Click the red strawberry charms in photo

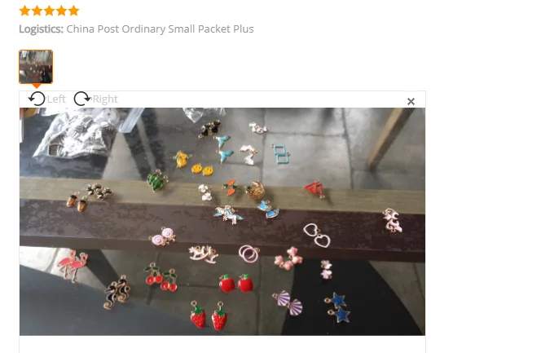pos(209,315)
